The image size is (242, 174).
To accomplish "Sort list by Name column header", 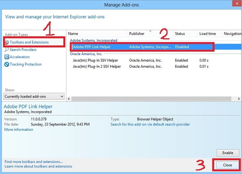I will 97,34.
